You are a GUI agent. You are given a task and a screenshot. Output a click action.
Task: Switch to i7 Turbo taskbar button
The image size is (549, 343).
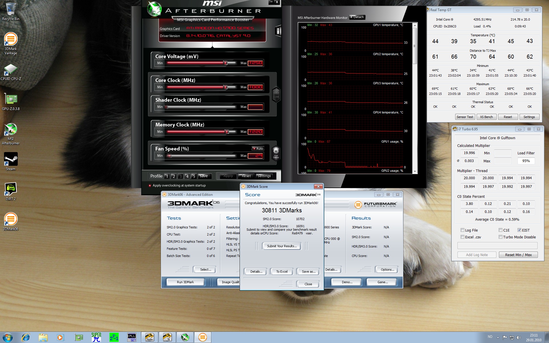[150, 338]
